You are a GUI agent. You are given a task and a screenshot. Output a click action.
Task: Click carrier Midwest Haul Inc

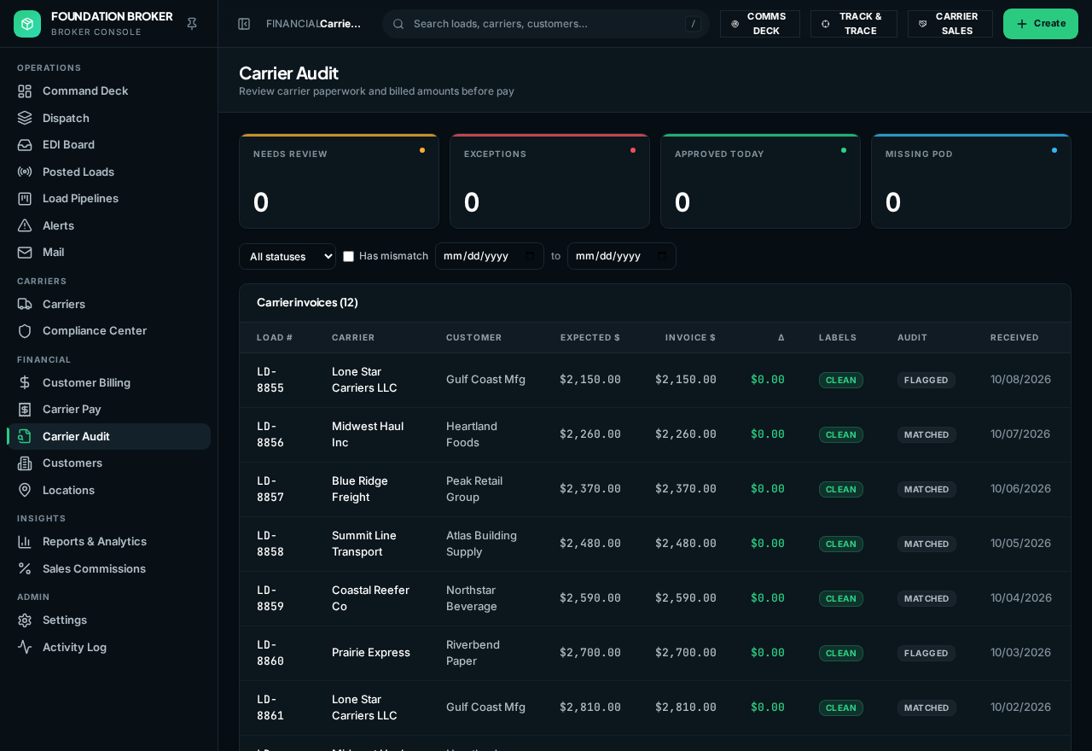click(x=368, y=434)
